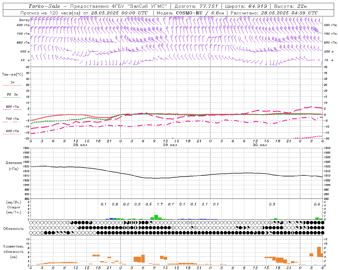Click the '1.7' precipitation amount value
This screenshot has width=338, height=270.
(160, 204)
